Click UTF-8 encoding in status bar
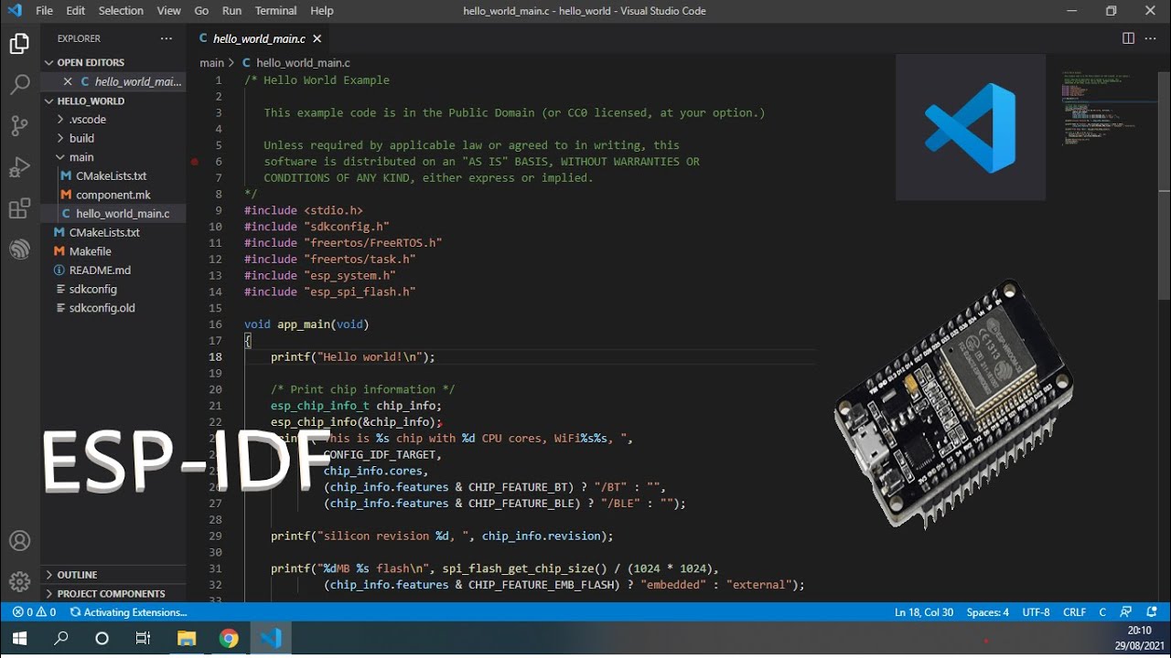This screenshot has height=658, width=1171. (1037, 612)
